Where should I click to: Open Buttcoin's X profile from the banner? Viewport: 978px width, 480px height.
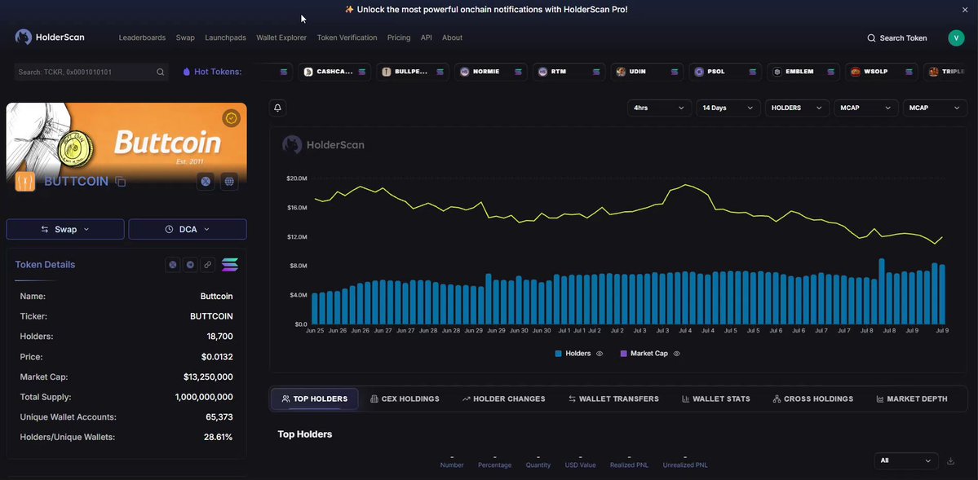coord(206,182)
